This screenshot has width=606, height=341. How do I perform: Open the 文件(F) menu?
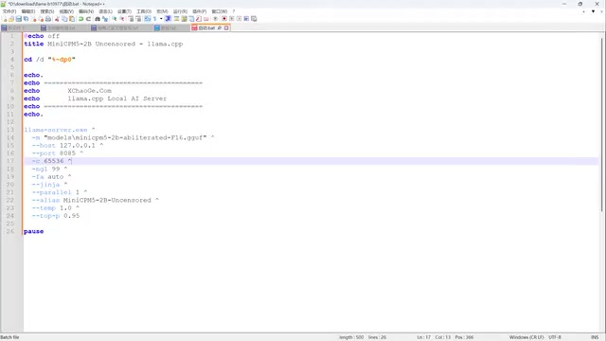pos(9,11)
